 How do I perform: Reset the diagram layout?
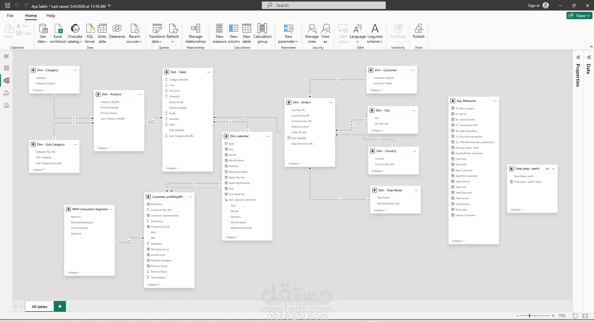[575, 316]
